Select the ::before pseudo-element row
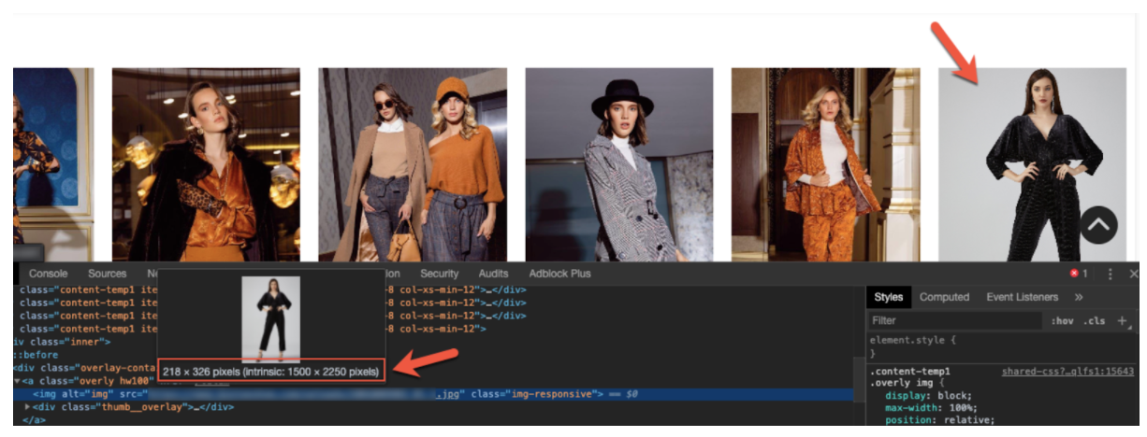Viewport: 1147px width, 437px height. pos(35,355)
